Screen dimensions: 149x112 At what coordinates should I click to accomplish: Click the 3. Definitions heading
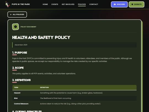21,80
